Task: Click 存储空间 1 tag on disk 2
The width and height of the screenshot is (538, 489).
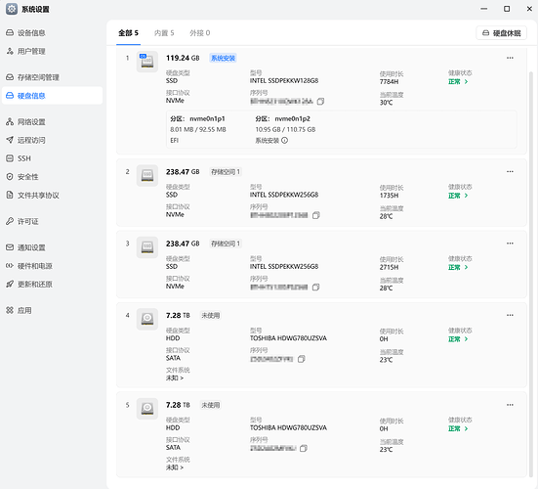Action: tap(226, 172)
